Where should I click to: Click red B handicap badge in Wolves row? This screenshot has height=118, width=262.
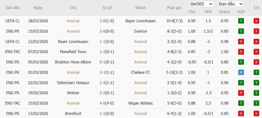241,93
